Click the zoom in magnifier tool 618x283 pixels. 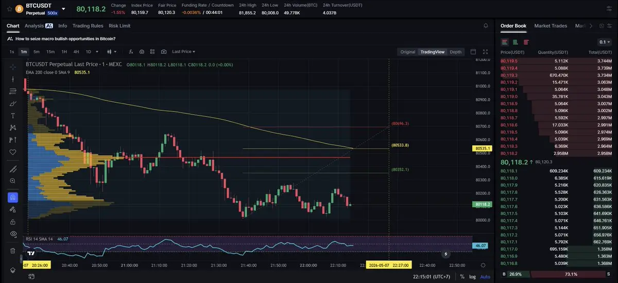click(13, 181)
